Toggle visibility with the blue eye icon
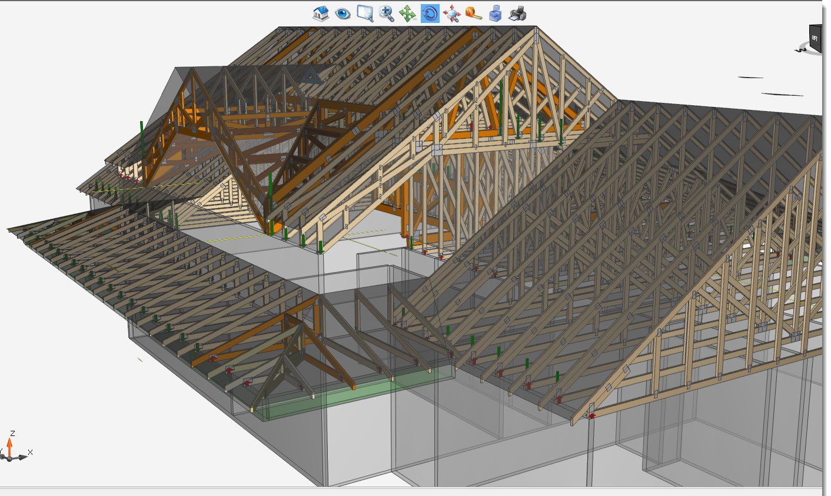 point(343,13)
